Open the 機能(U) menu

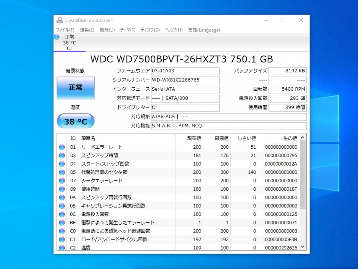tap(107, 30)
